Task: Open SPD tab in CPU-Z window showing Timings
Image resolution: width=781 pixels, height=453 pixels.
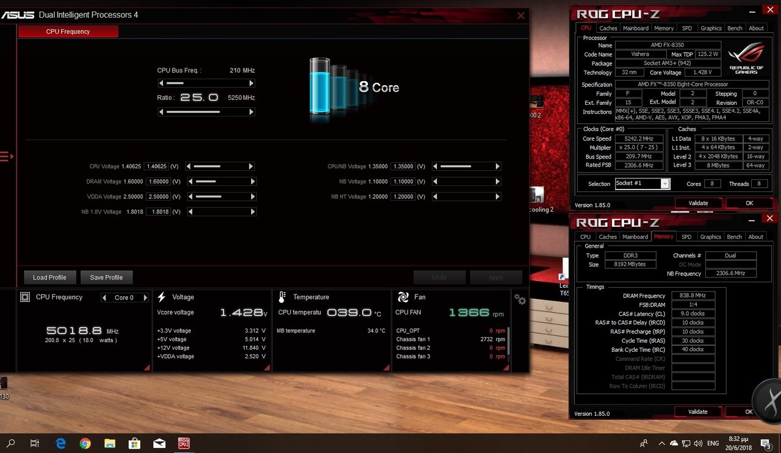Action: tap(686, 237)
